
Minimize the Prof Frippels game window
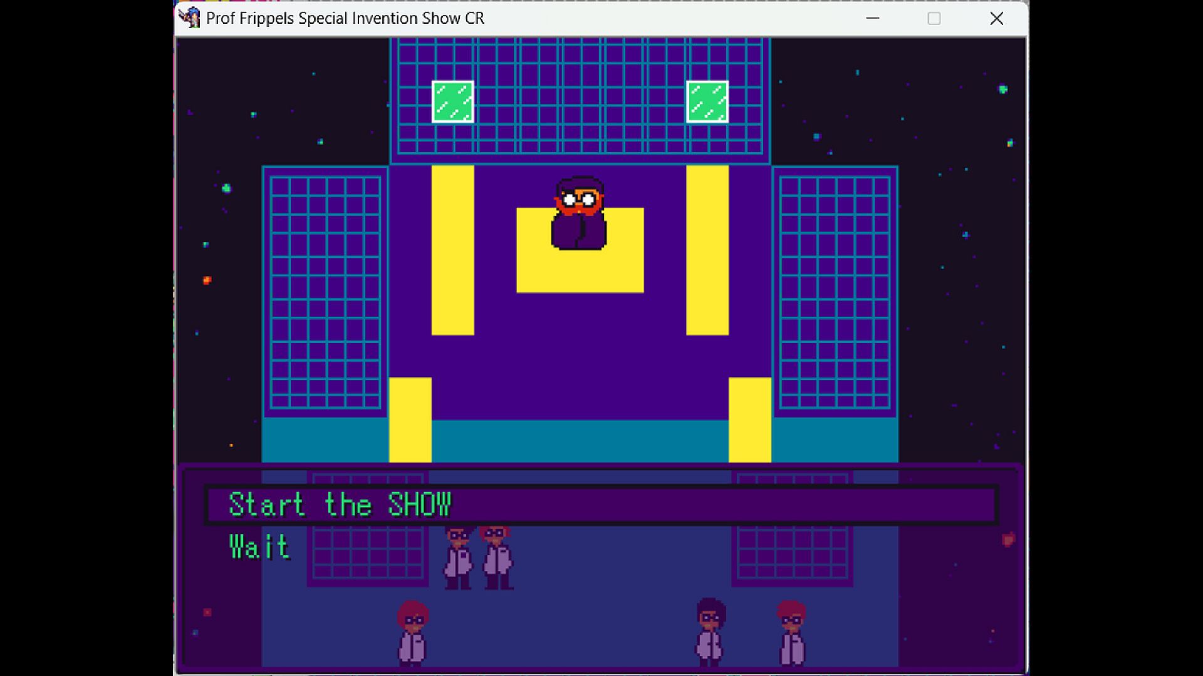(873, 18)
